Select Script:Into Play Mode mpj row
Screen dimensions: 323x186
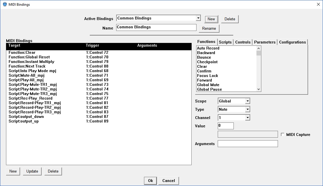(x=99, y=71)
